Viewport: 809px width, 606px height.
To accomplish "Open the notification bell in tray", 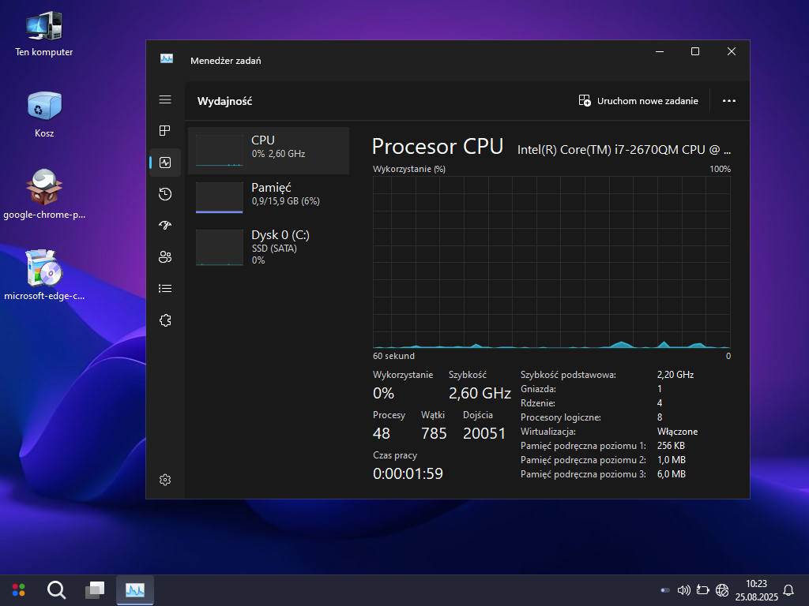I will coord(788,589).
